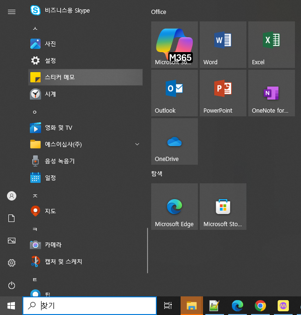
Task: Open Microsoft Edge on the taskbar
Action: [x=238, y=306]
